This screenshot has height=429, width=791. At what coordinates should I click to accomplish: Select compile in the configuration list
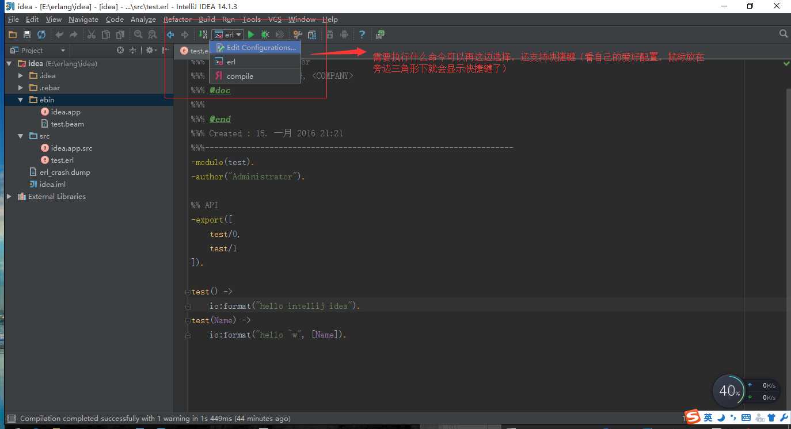(255, 76)
